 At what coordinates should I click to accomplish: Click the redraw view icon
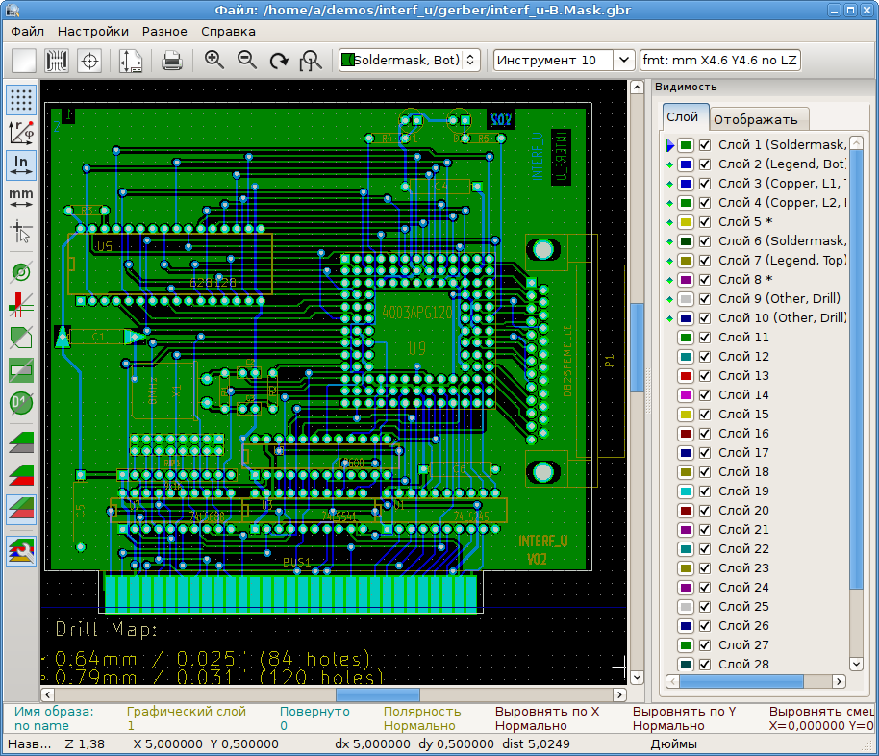279,60
